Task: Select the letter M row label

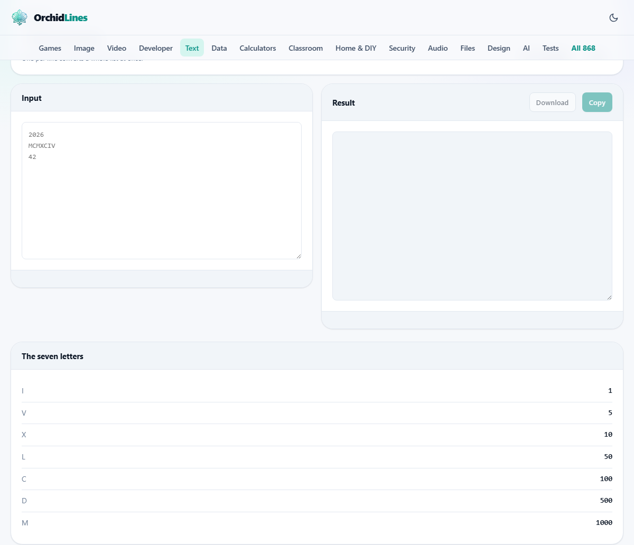Action: click(x=25, y=523)
